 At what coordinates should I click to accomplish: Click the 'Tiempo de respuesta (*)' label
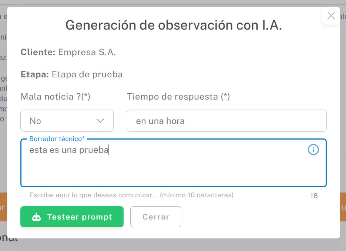pyautogui.click(x=178, y=97)
